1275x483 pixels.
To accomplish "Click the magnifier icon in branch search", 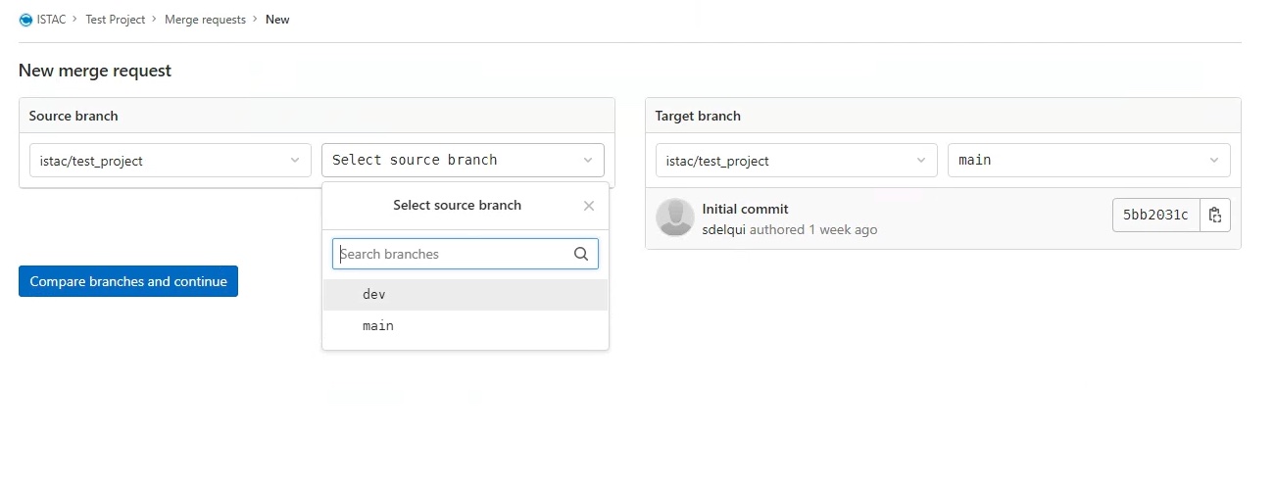I will [581, 254].
